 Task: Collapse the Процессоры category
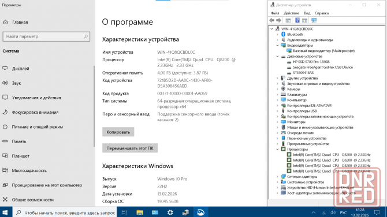[277, 149]
